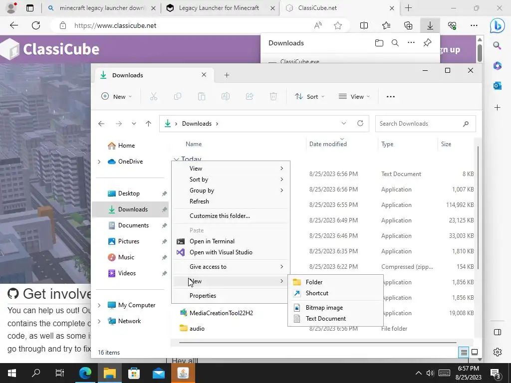The image size is (511, 383).
Task: Open Group by submenu in context menu
Action: [231, 191]
